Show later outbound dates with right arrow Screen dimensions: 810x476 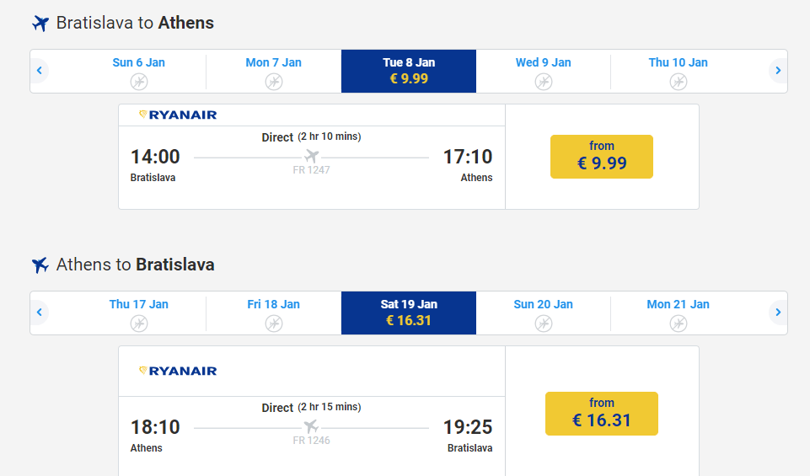pyautogui.click(x=778, y=71)
